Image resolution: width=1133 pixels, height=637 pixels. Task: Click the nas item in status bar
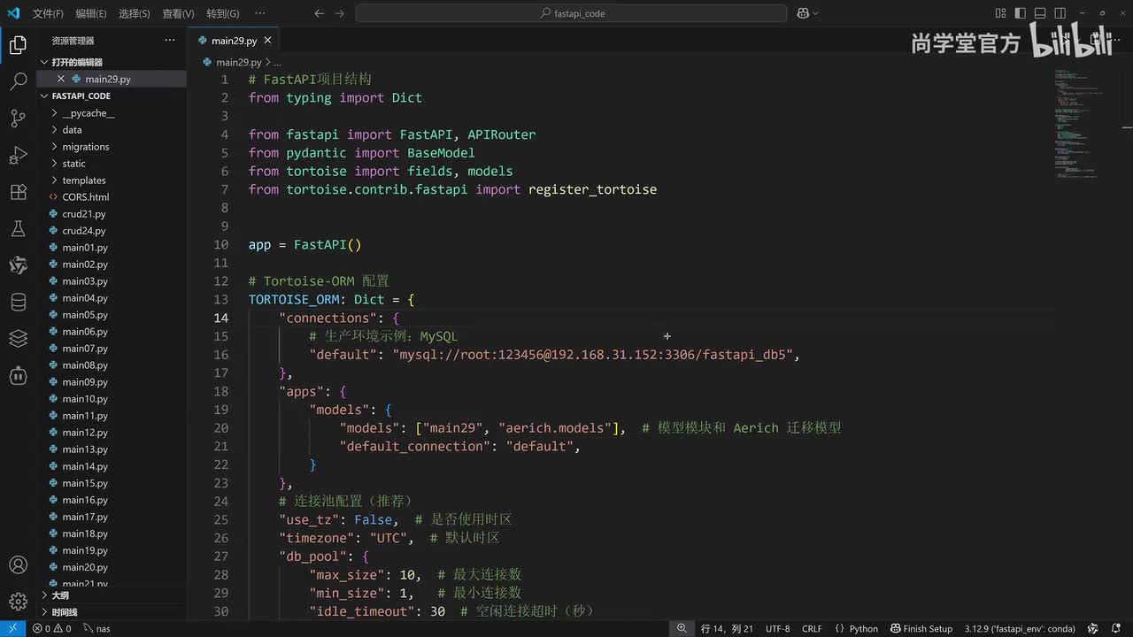click(x=96, y=628)
